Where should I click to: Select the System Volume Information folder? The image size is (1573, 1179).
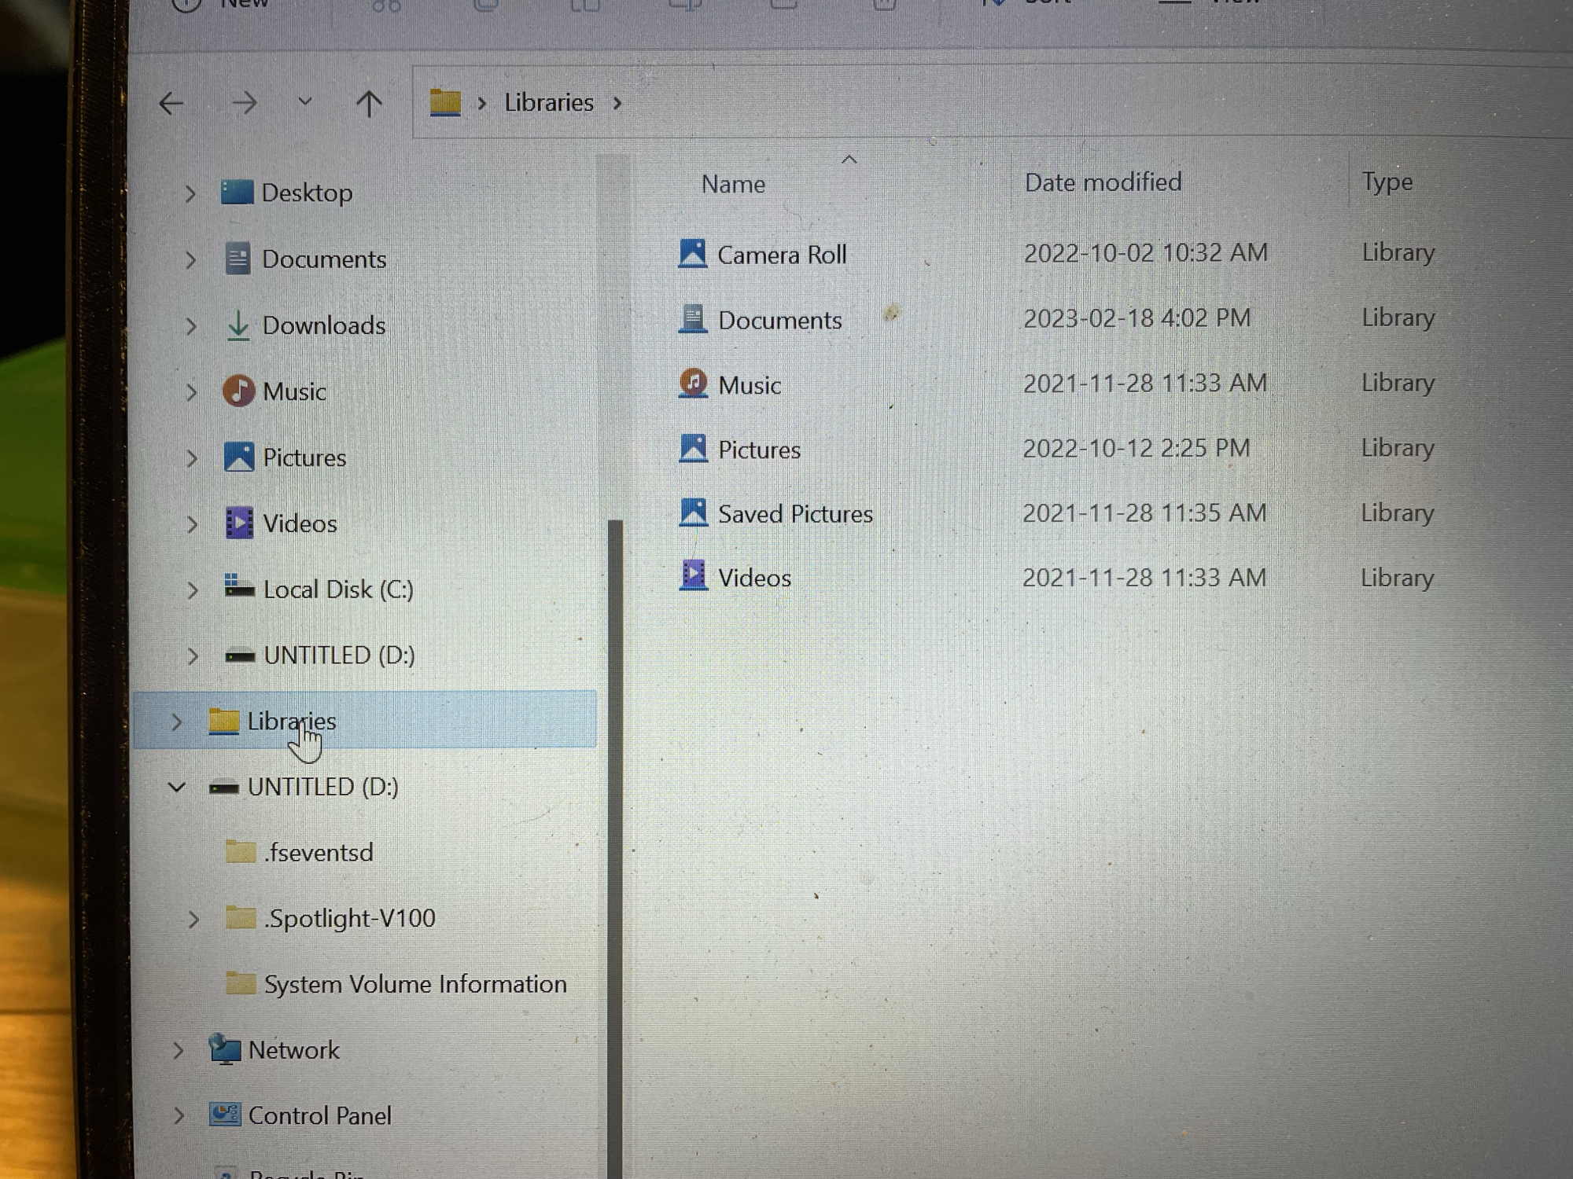pyautogui.click(x=414, y=985)
